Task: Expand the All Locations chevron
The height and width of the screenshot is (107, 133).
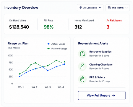Action: [100, 8]
